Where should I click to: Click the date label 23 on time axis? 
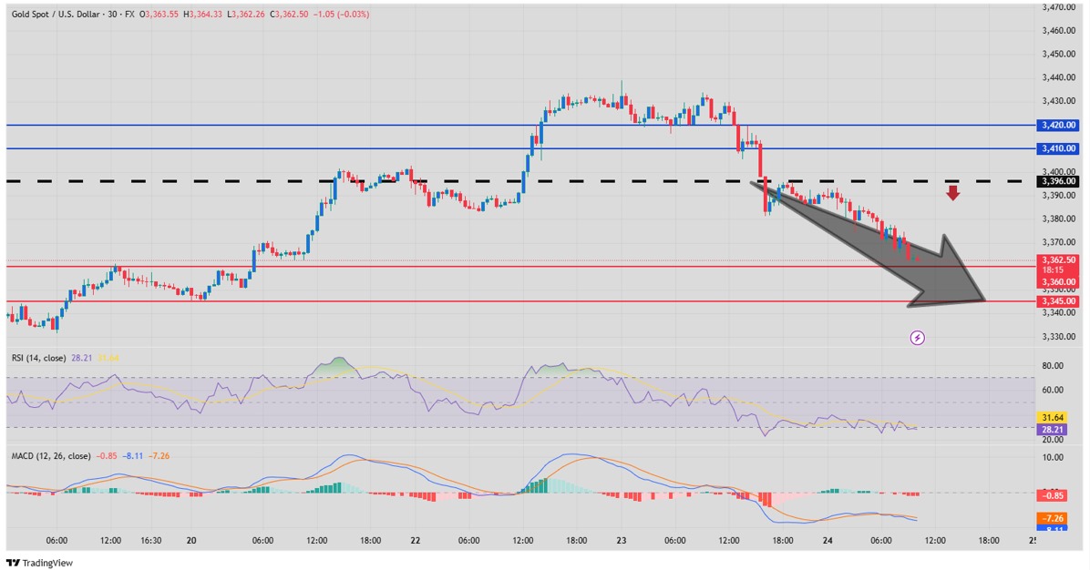[621, 540]
